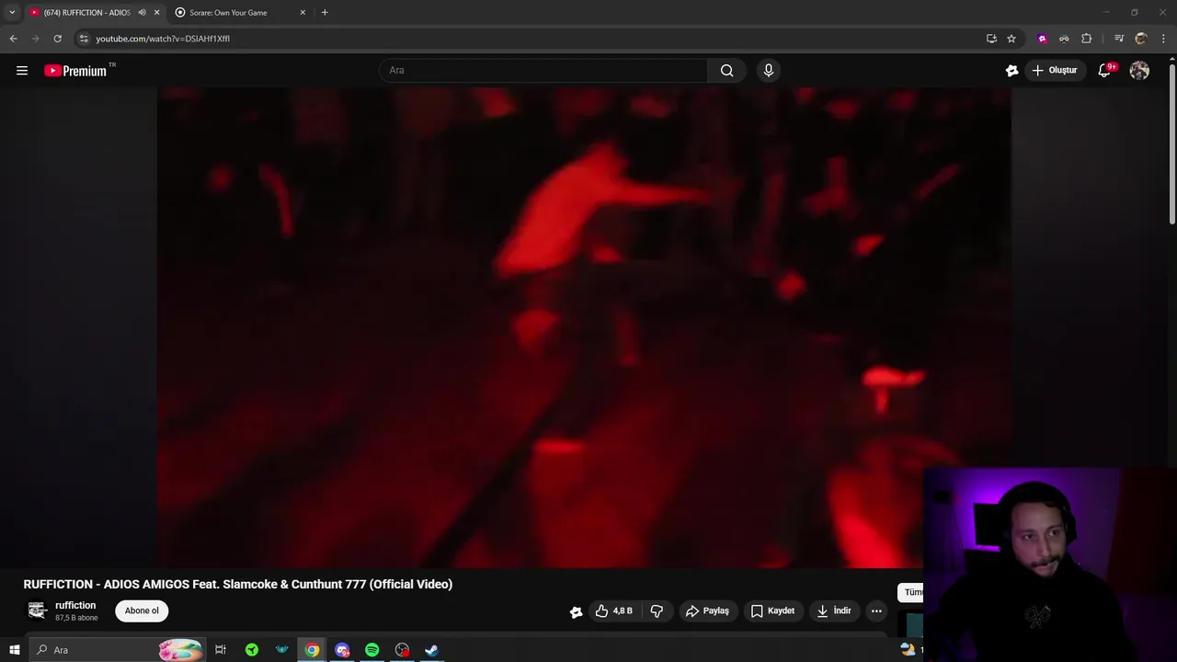Click the page vertical scrollbar
This screenshot has width=1177, height=662.
1171,143
